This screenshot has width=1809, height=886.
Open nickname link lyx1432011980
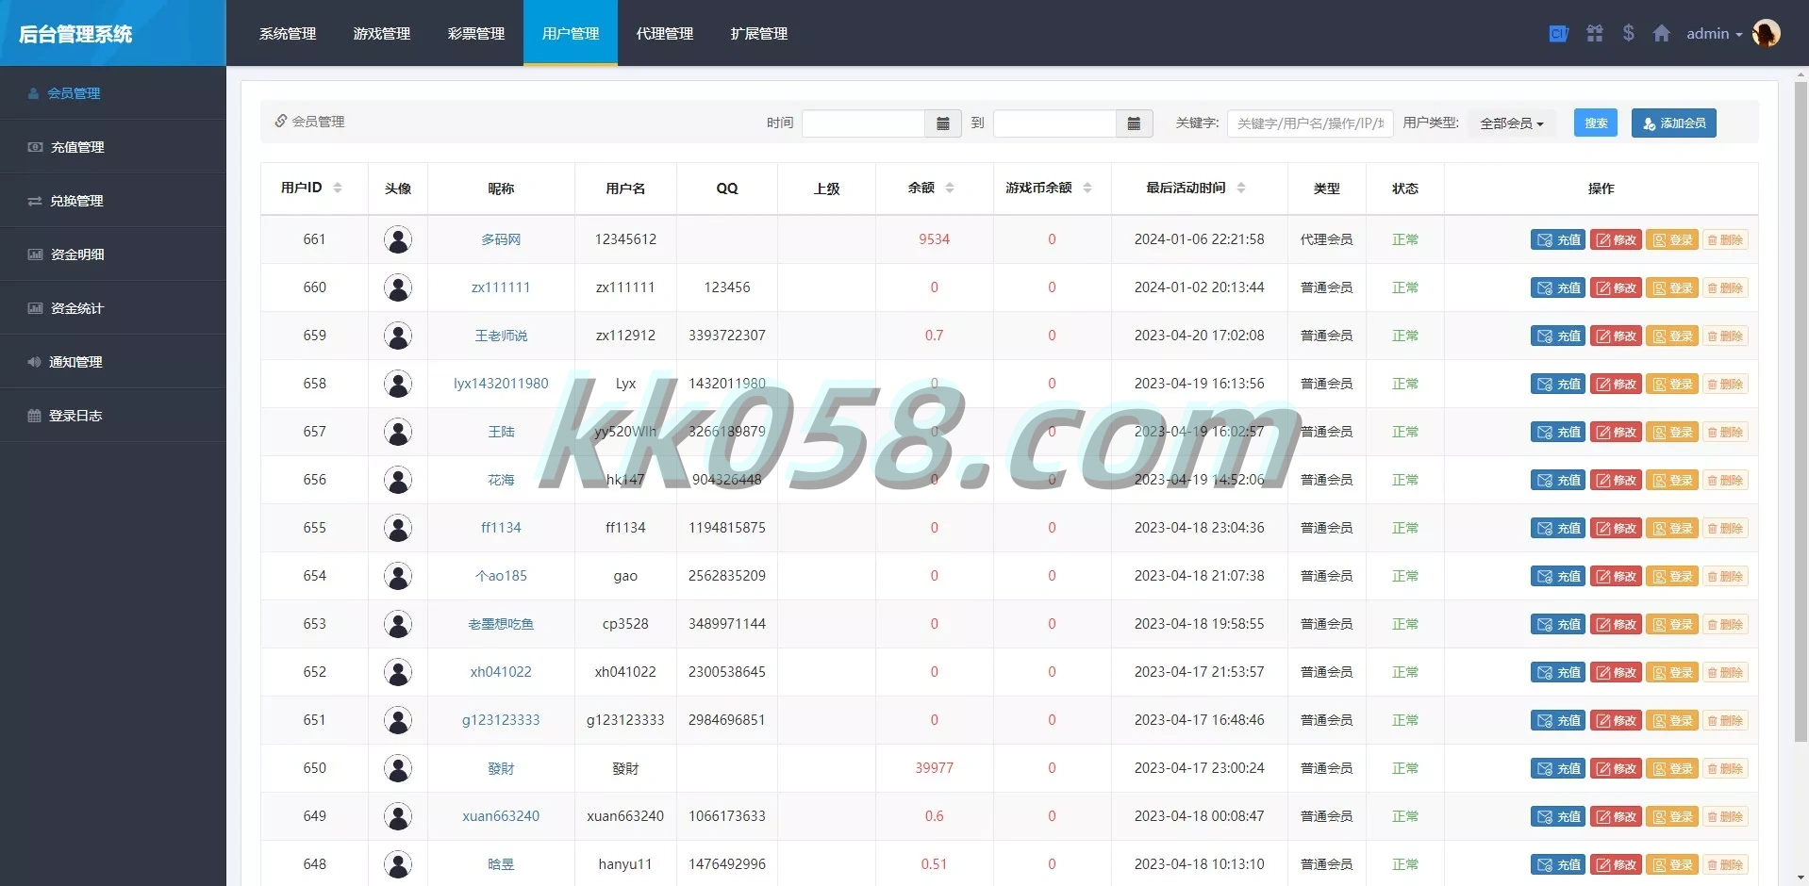[x=501, y=384]
